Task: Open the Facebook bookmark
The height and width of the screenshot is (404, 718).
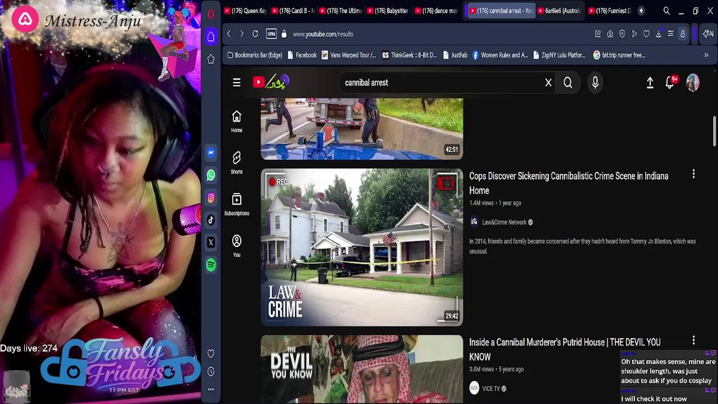Action: (x=302, y=55)
